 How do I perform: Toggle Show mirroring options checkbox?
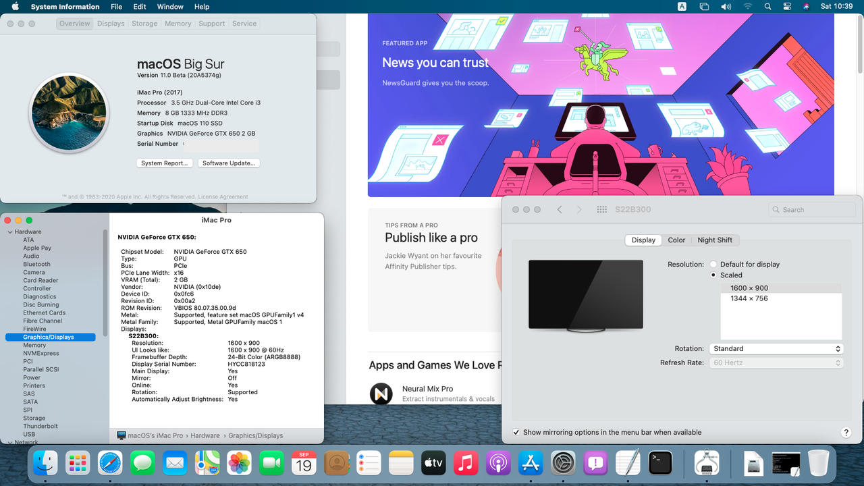(x=516, y=432)
